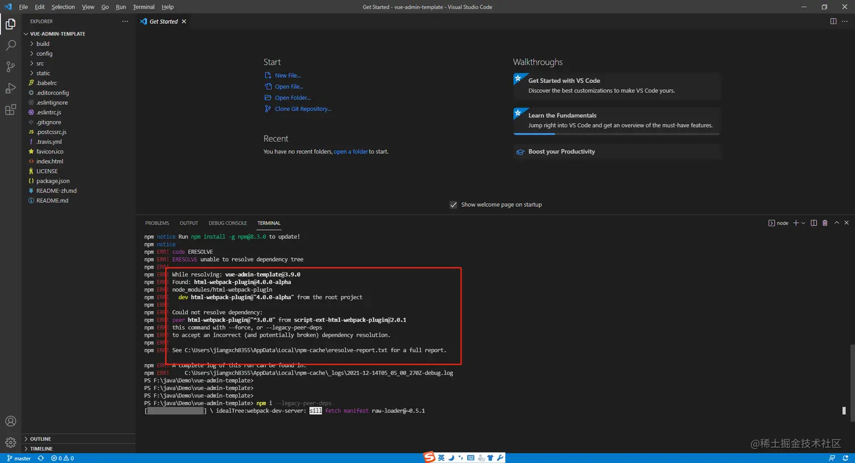Close the terminal panel
This screenshot has width=855, height=463.
pos(847,223)
